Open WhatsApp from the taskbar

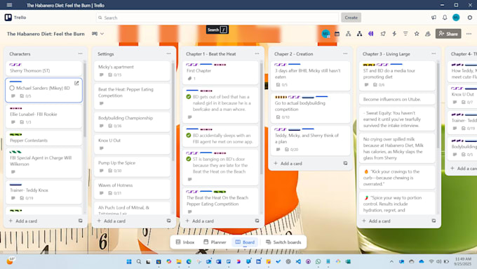[x=318, y=262]
